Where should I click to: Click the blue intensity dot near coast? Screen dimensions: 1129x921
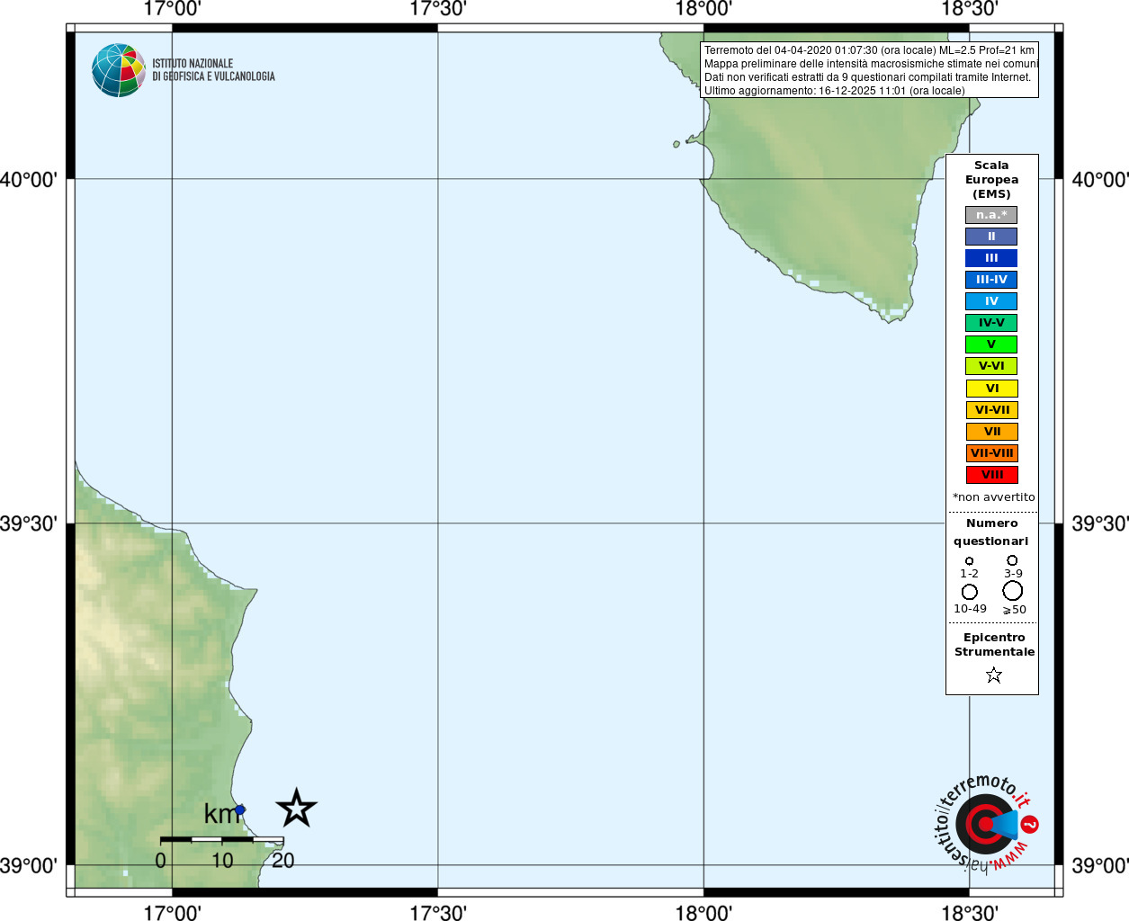coord(240,809)
